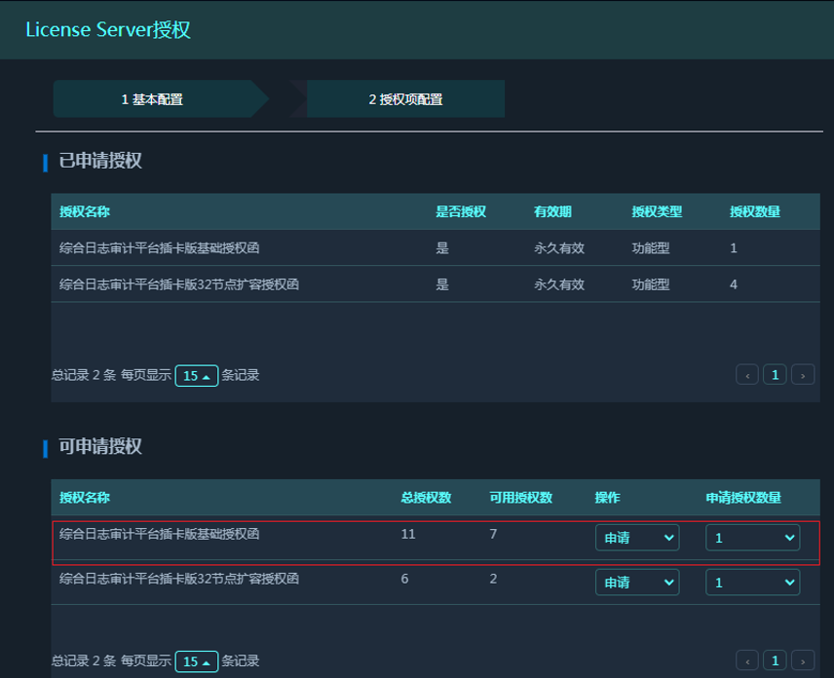Switch to the 授权项配置 step tab
The width and height of the screenshot is (834, 678).
(405, 99)
